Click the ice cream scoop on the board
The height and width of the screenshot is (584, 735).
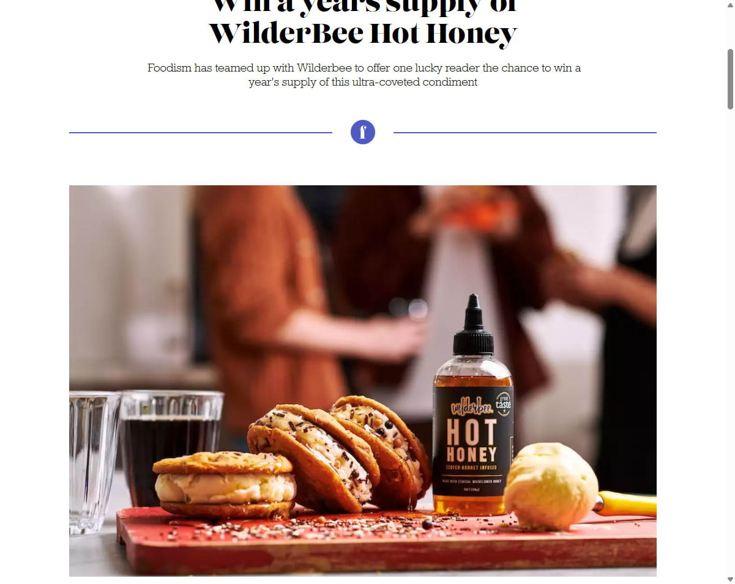click(550, 487)
